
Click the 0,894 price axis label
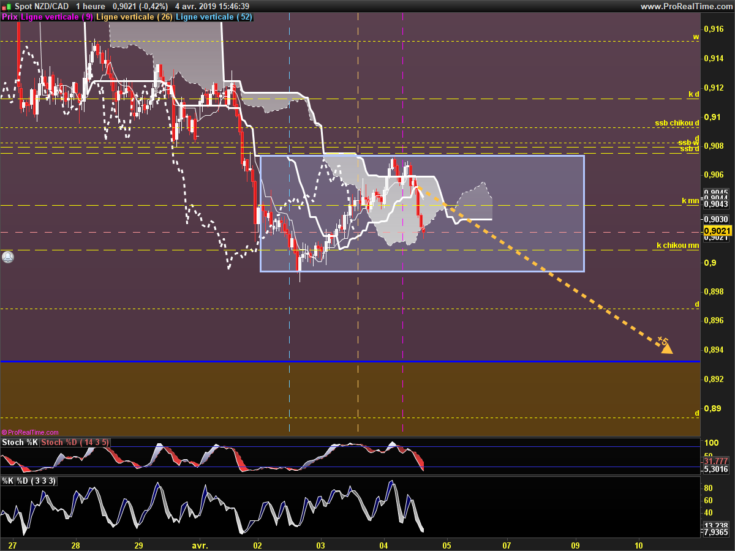[x=714, y=350]
